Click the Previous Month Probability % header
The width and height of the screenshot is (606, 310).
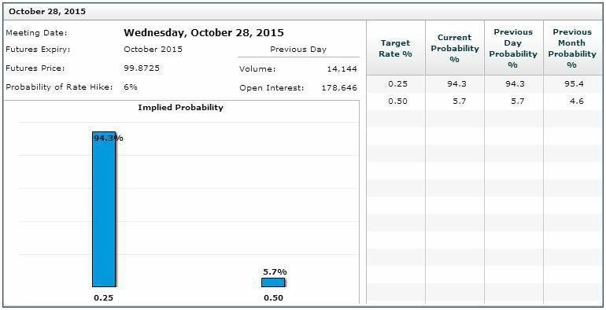(572, 48)
